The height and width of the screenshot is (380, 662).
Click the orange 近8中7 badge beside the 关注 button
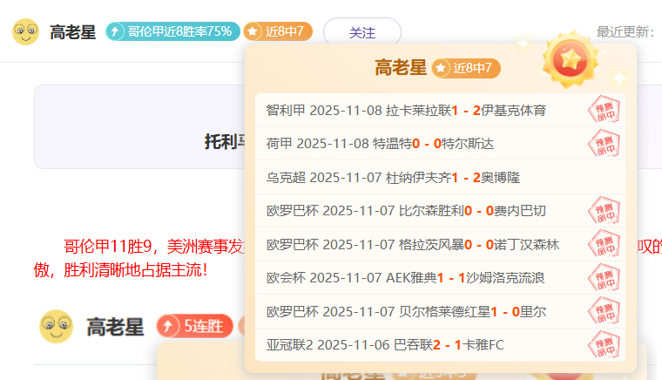coord(278,31)
